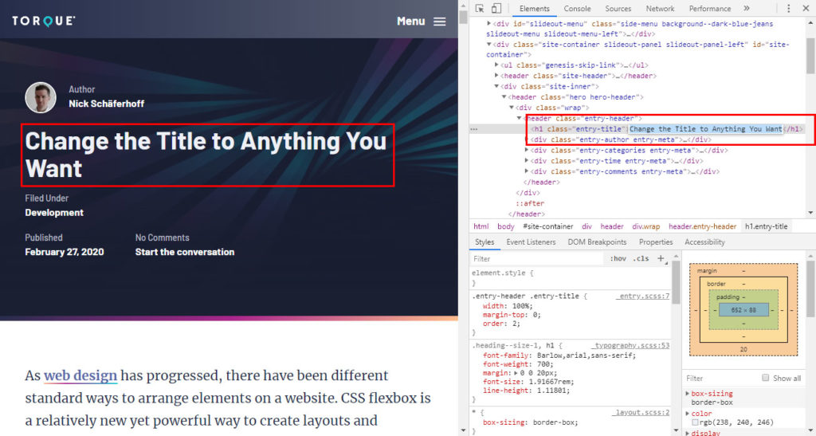Click Start the conversation link
The image size is (816, 436).
185,252
